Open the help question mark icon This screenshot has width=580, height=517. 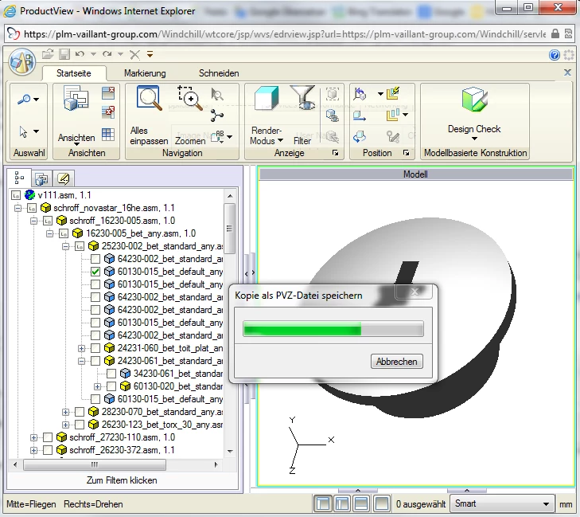coord(555,55)
